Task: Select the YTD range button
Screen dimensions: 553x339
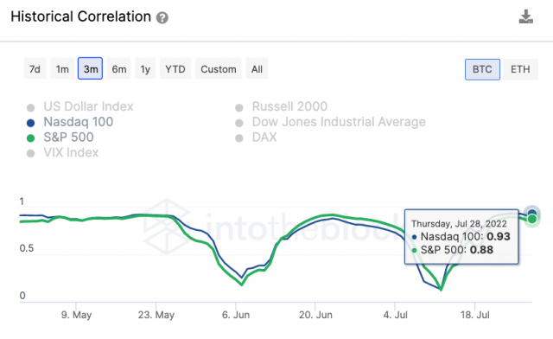Action: pos(175,68)
